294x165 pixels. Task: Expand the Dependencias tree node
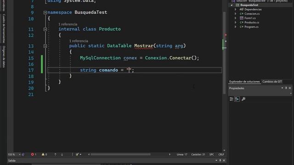[x=236, y=9]
